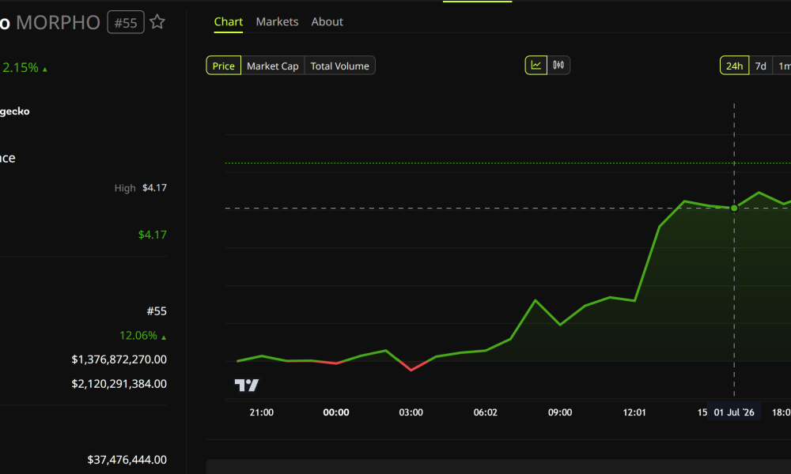Click the $37,476,444.00 value
This screenshot has width=791, height=474.
click(x=127, y=460)
